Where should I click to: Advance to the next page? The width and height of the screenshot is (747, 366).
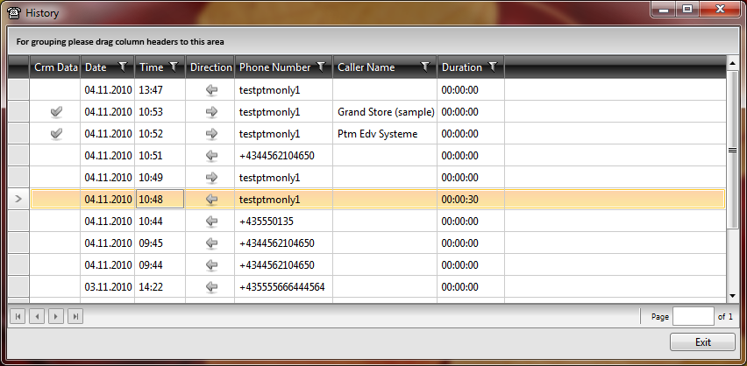[56, 316]
